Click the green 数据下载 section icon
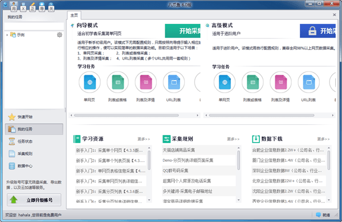342x222 pixels. coord(256,139)
